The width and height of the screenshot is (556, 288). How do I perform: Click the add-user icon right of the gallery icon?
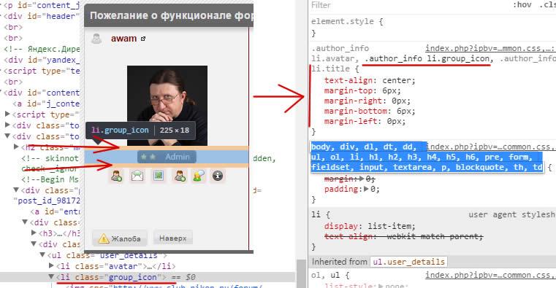click(180, 176)
